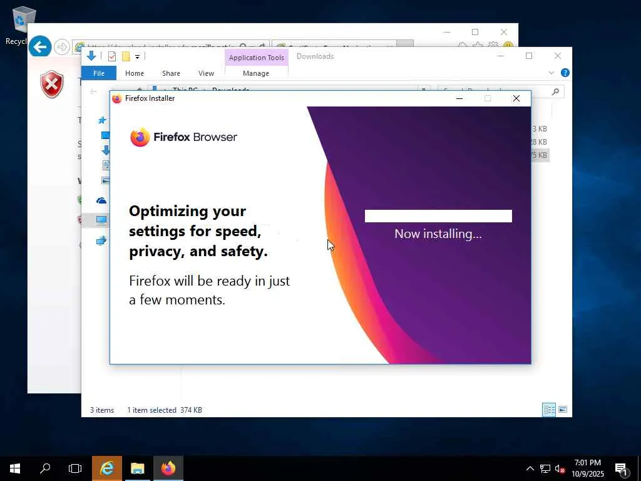Open the Share ribbon tab
641x481 pixels.
pyautogui.click(x=171, y=73)
